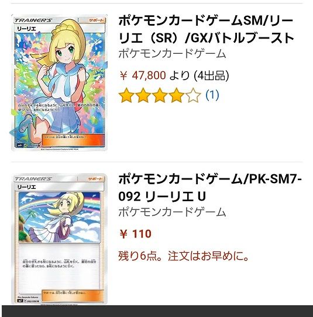Open the (4出品) offers link
313x317 pixels.
point(211,75)
